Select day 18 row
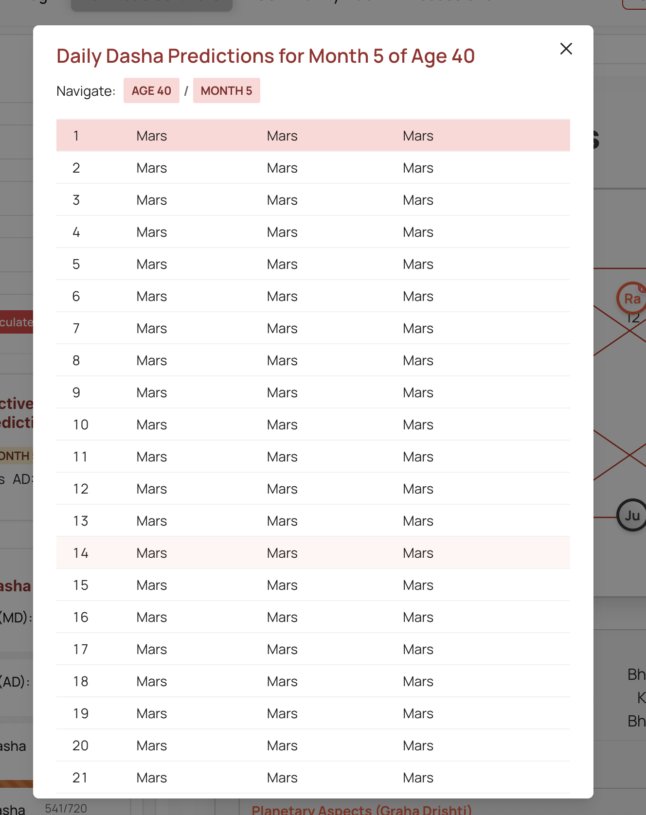 coord(313,681)
